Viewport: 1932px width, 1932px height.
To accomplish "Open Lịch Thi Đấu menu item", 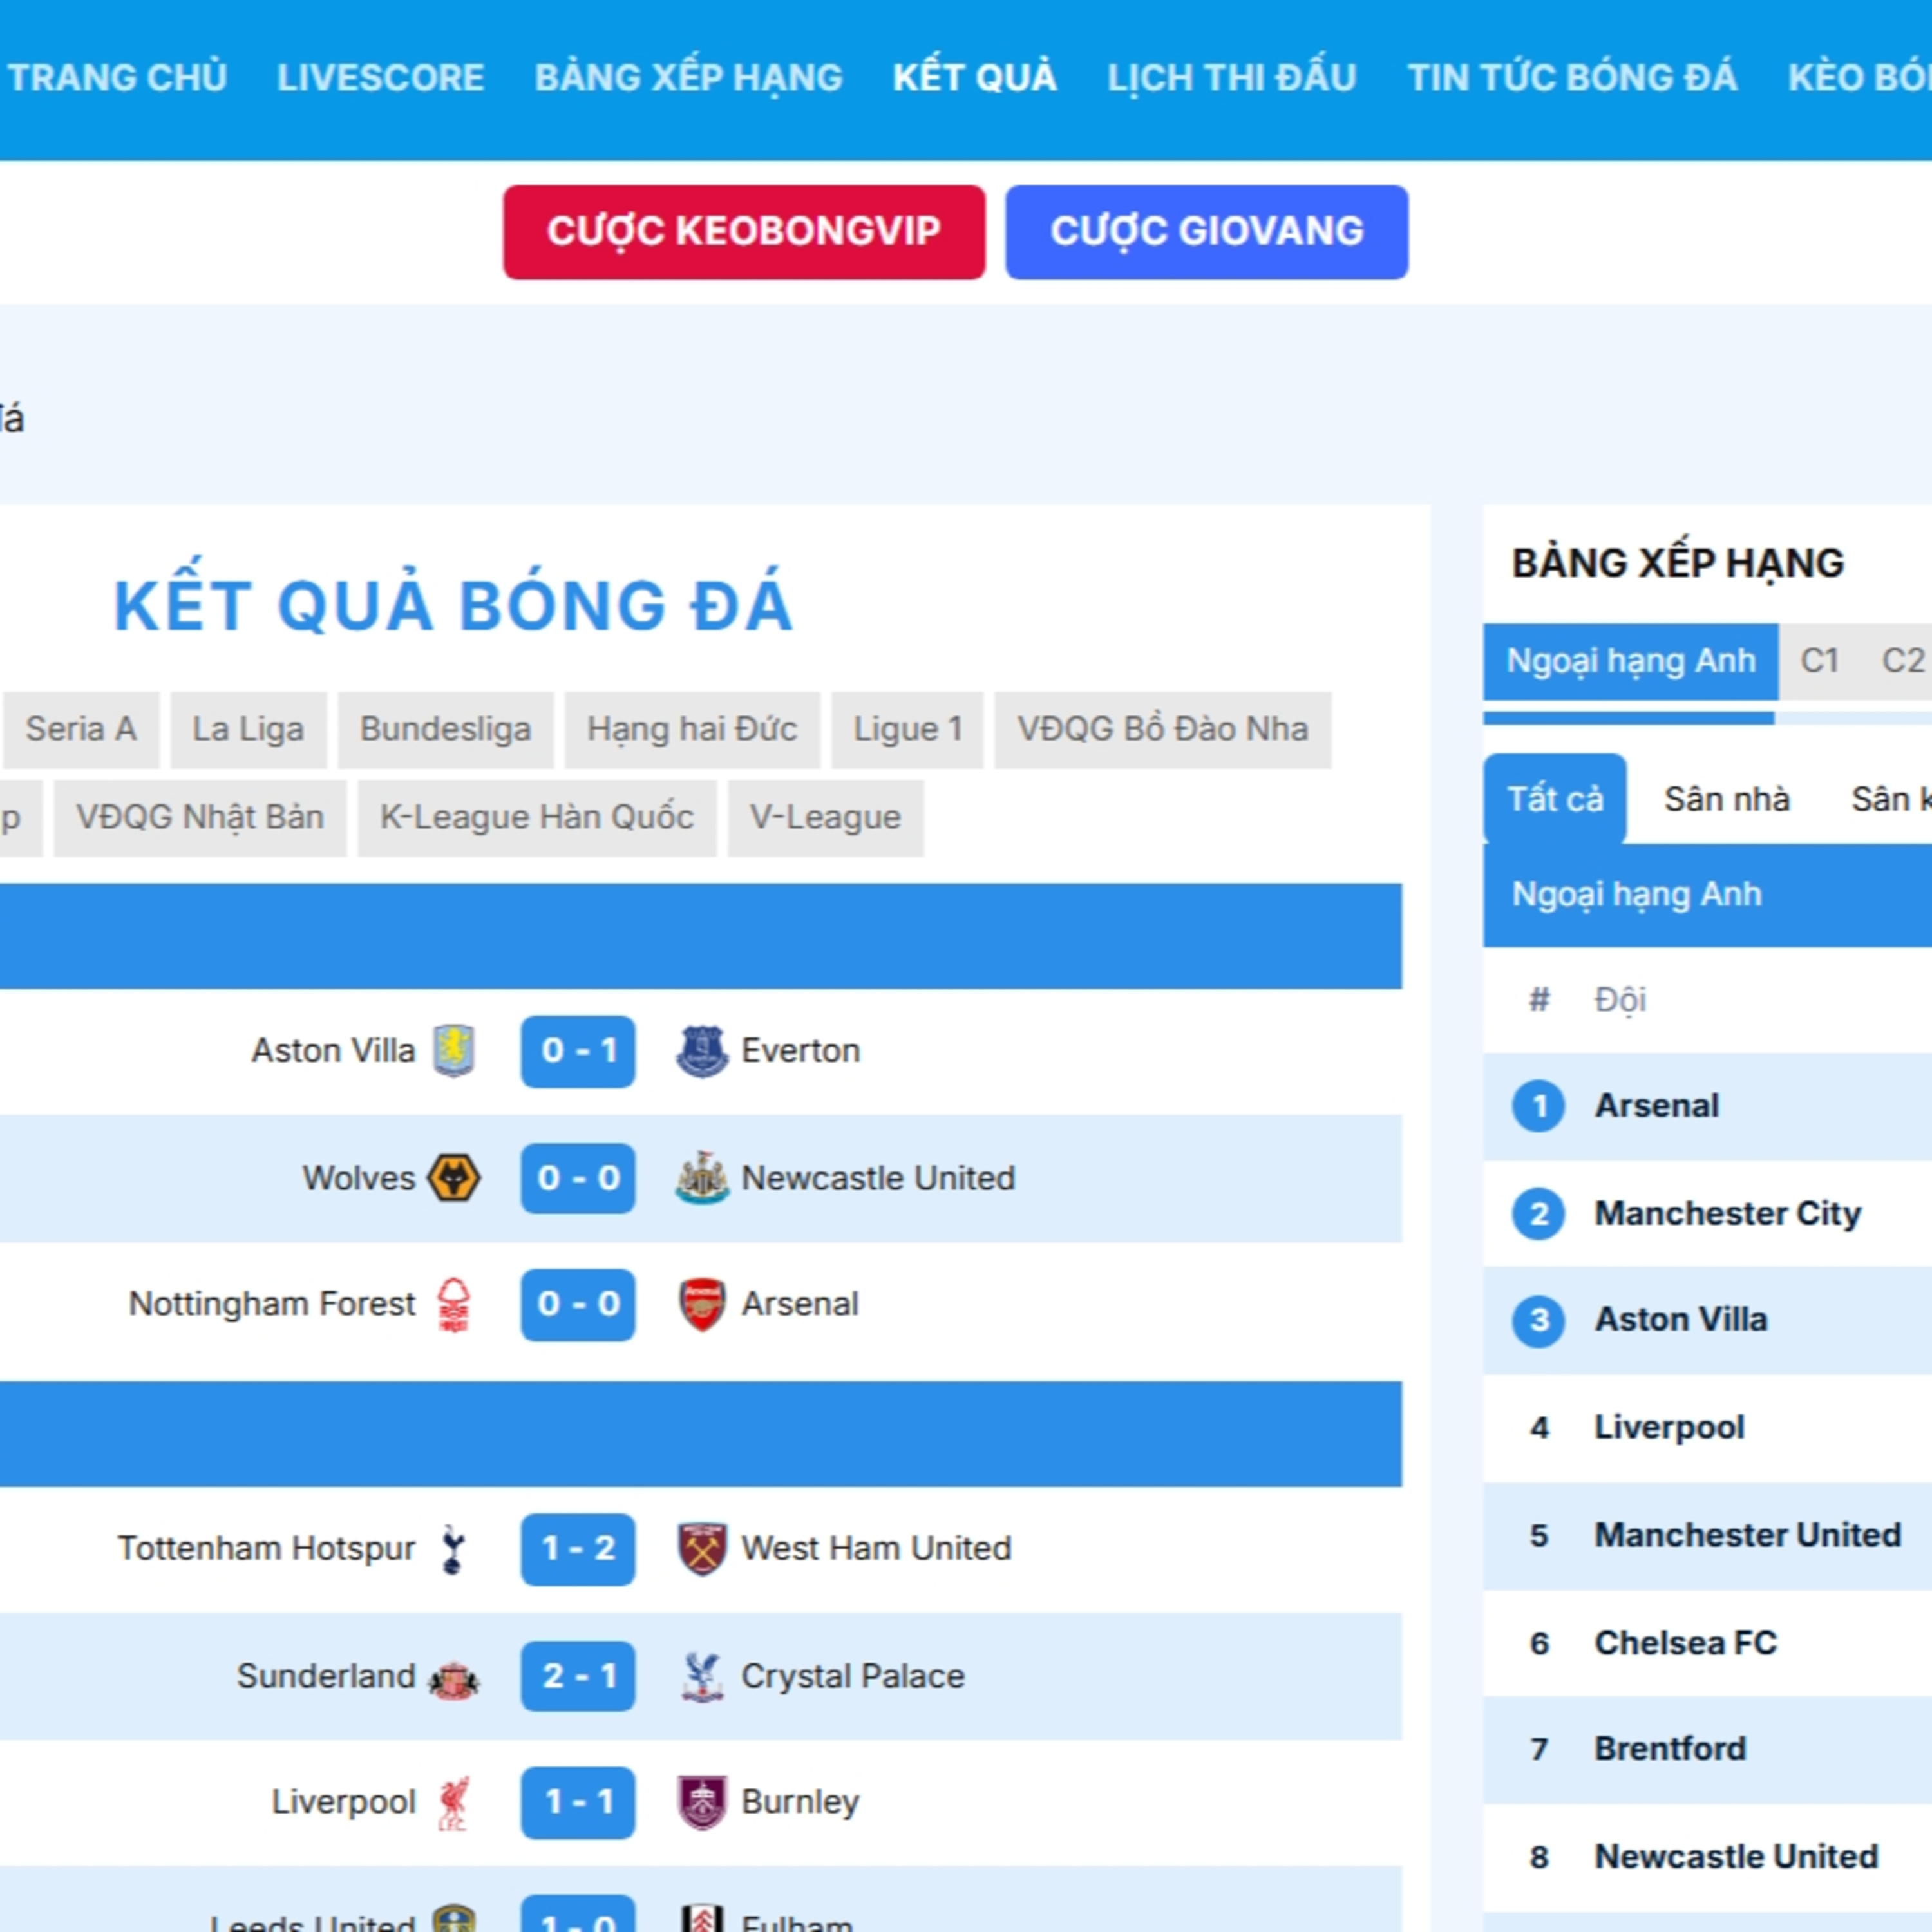I will coord(1231,77).
